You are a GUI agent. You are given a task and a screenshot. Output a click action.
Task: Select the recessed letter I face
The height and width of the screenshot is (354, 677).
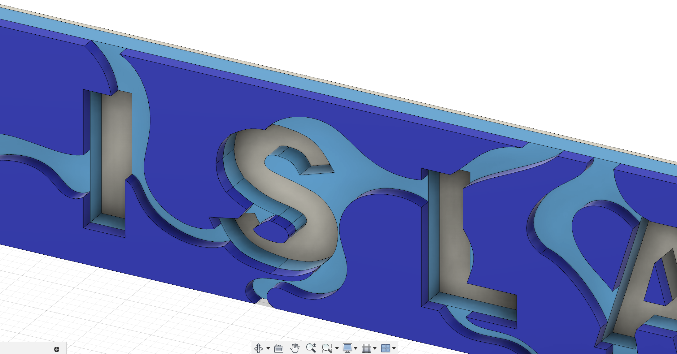click(x=116, y=155)
